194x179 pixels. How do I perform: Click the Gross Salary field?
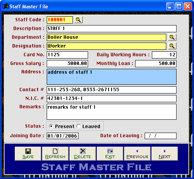tap(67, 63)
